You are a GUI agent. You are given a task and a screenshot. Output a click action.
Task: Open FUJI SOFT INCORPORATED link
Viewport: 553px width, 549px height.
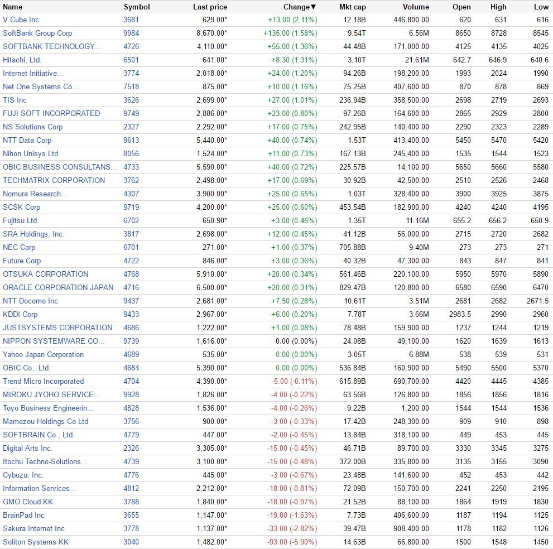(x=51, y=113)
